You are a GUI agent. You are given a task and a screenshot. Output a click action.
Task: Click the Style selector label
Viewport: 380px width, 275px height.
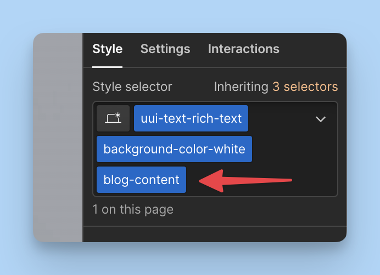(x=132, y=87)
